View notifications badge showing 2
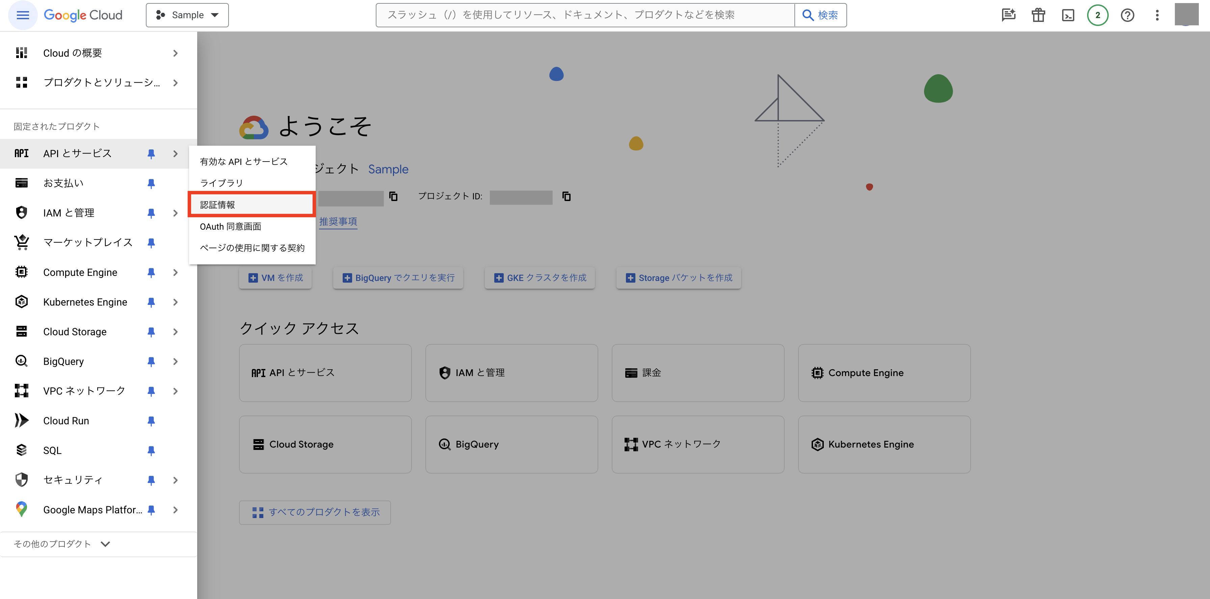The image size is (1210, 599). 1098,15
